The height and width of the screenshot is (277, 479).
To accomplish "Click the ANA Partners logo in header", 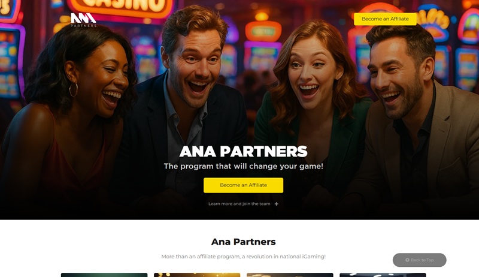I will (x=83, y=20).
